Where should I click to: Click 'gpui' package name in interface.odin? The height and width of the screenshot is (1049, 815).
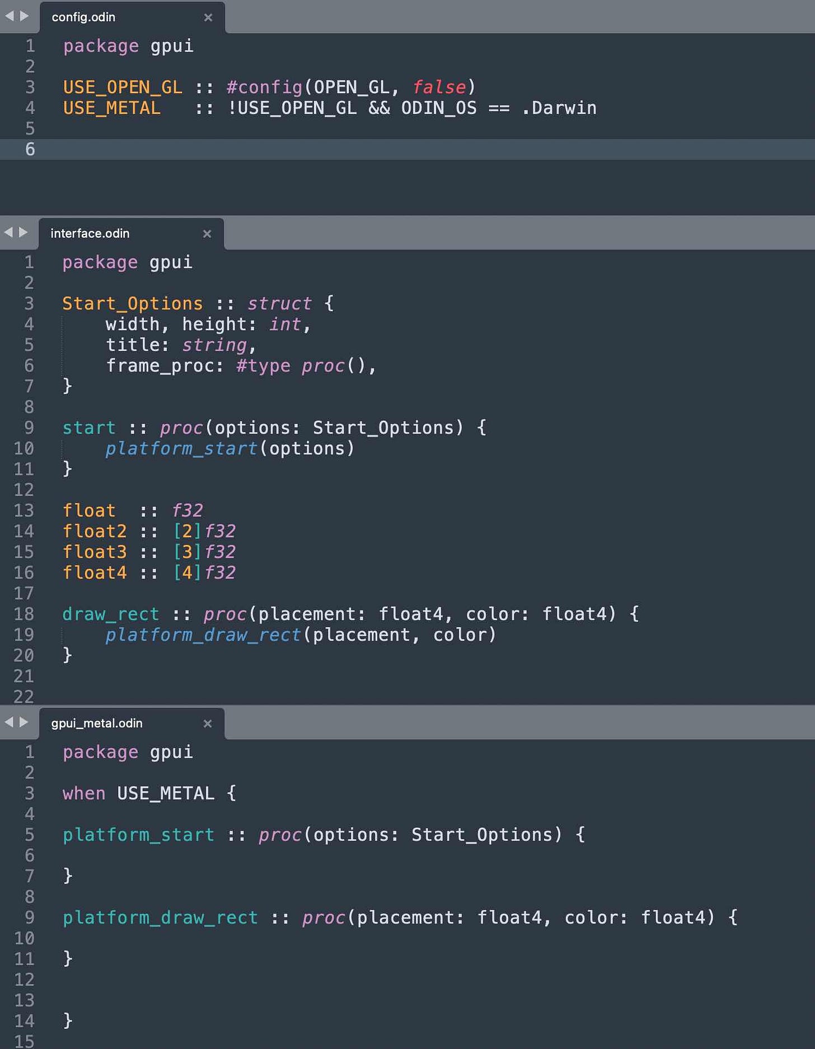pos(171,262)
